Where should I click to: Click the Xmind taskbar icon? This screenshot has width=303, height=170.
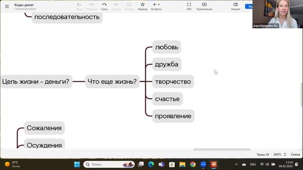(x=214, y=164)
